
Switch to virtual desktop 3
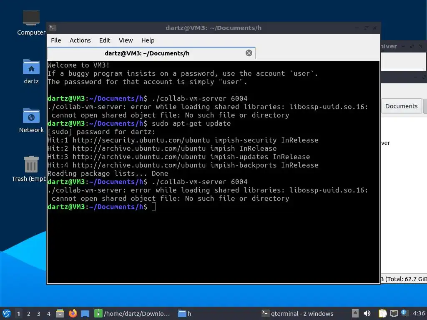click(39, 314)
